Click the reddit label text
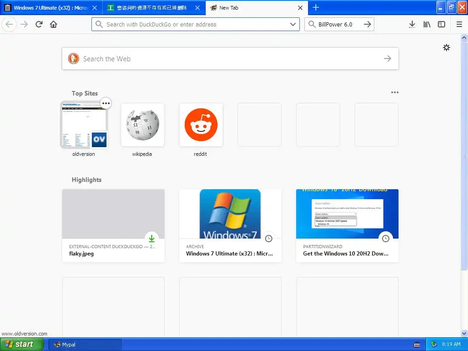The height and width of the screenshot is (351, 468). [200, 154]
